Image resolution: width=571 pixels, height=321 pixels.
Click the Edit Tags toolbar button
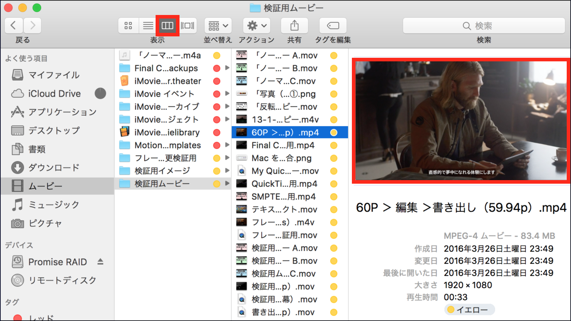point(333,26)
